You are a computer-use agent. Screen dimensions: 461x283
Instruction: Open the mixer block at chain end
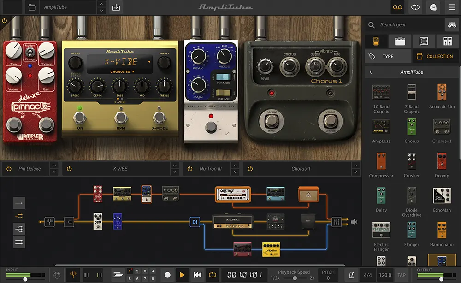pos(337,222)
